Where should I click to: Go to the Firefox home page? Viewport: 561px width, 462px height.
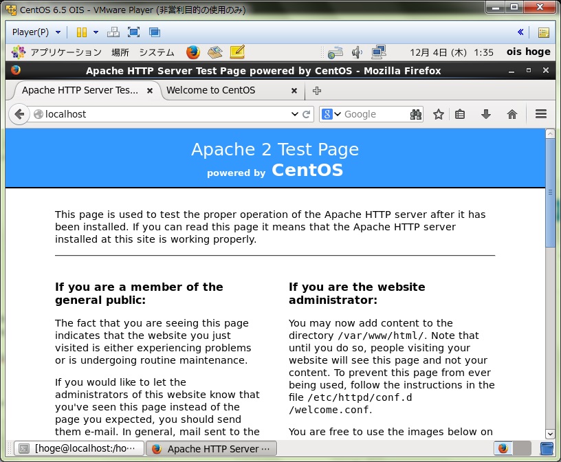click(512, 114)
